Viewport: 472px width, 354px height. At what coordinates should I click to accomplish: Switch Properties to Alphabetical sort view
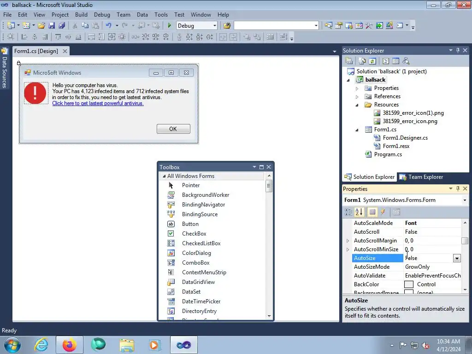tap(359, 212)
